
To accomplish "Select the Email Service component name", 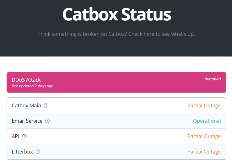I will (27, 121).
